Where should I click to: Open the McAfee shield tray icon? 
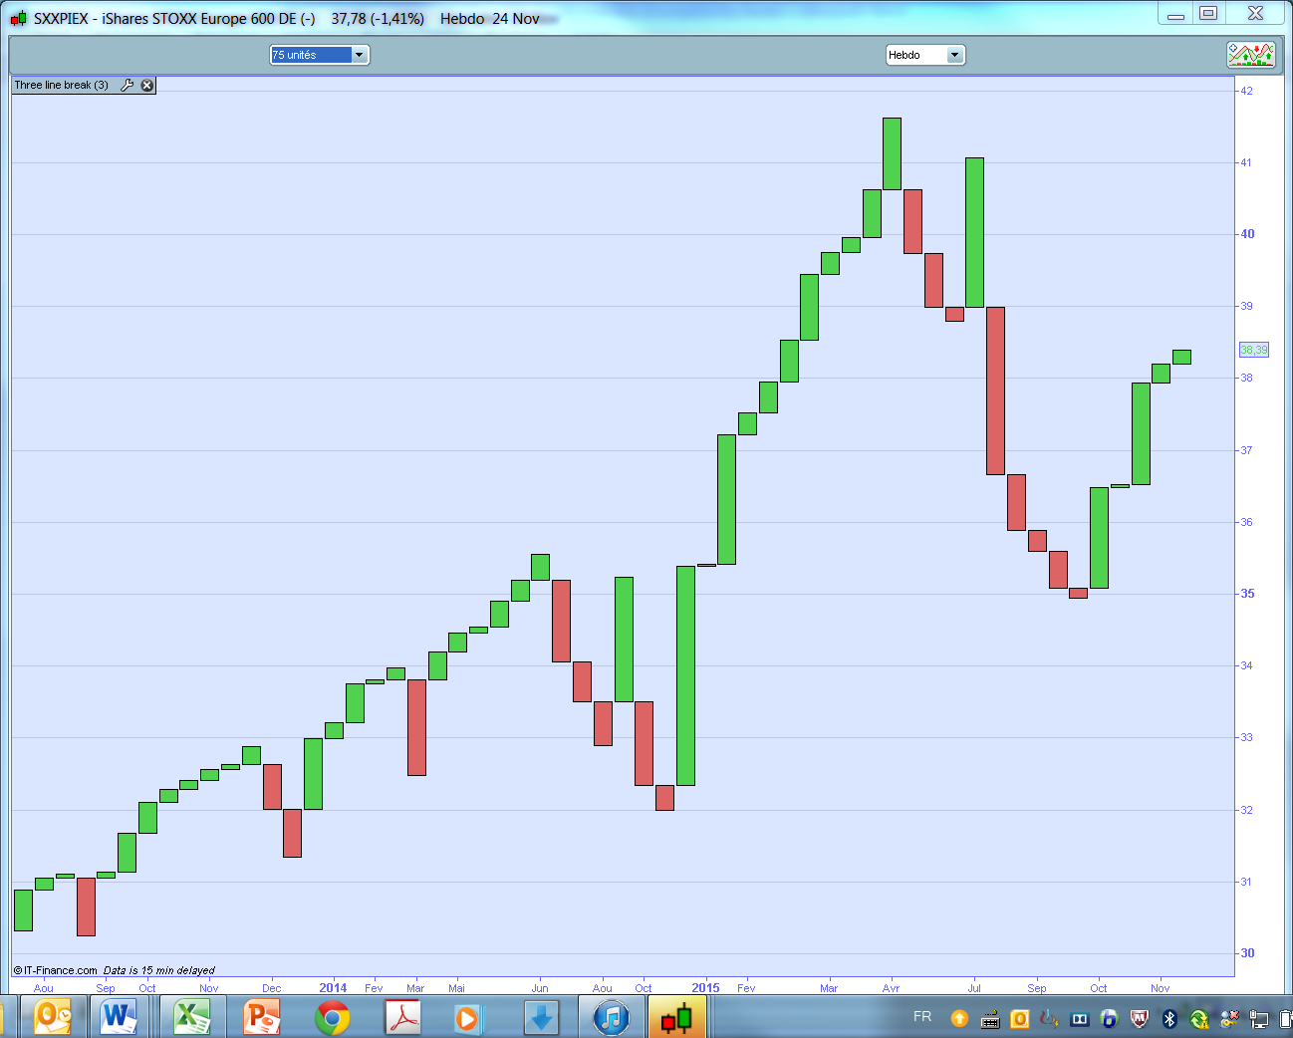(1140, 1018)
